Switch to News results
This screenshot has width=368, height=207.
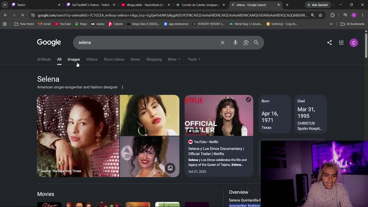135,59
